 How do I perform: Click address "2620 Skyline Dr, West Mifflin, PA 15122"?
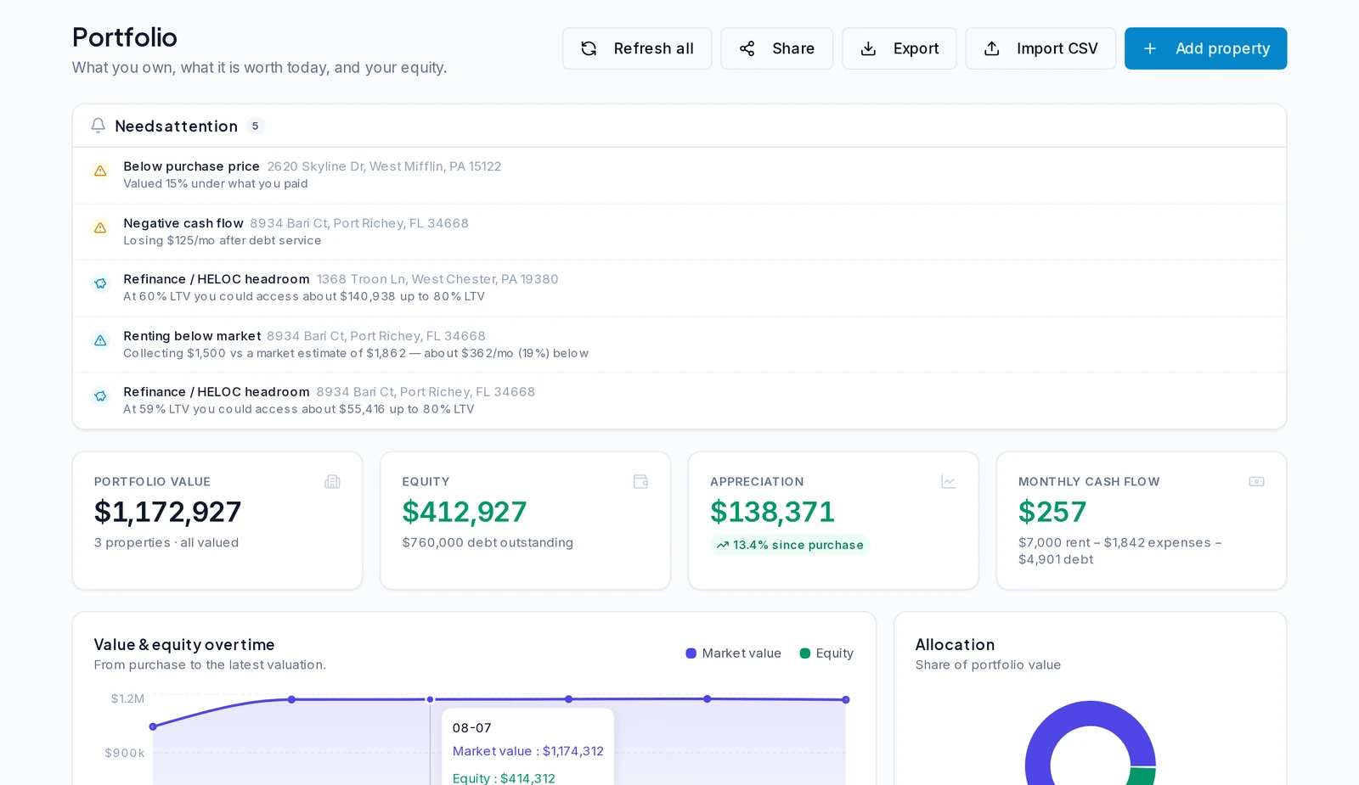pos(384,166)
